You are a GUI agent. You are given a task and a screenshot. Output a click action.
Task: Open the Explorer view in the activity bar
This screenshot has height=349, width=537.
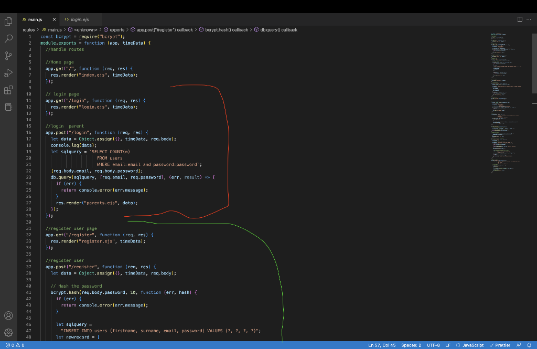pos(8,21)
